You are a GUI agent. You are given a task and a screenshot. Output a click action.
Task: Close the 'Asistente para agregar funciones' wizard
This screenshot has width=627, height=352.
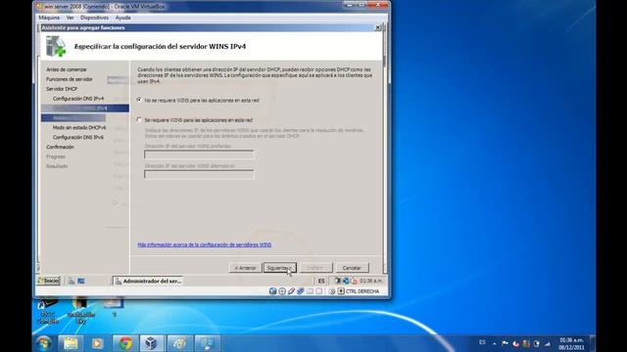377,27
